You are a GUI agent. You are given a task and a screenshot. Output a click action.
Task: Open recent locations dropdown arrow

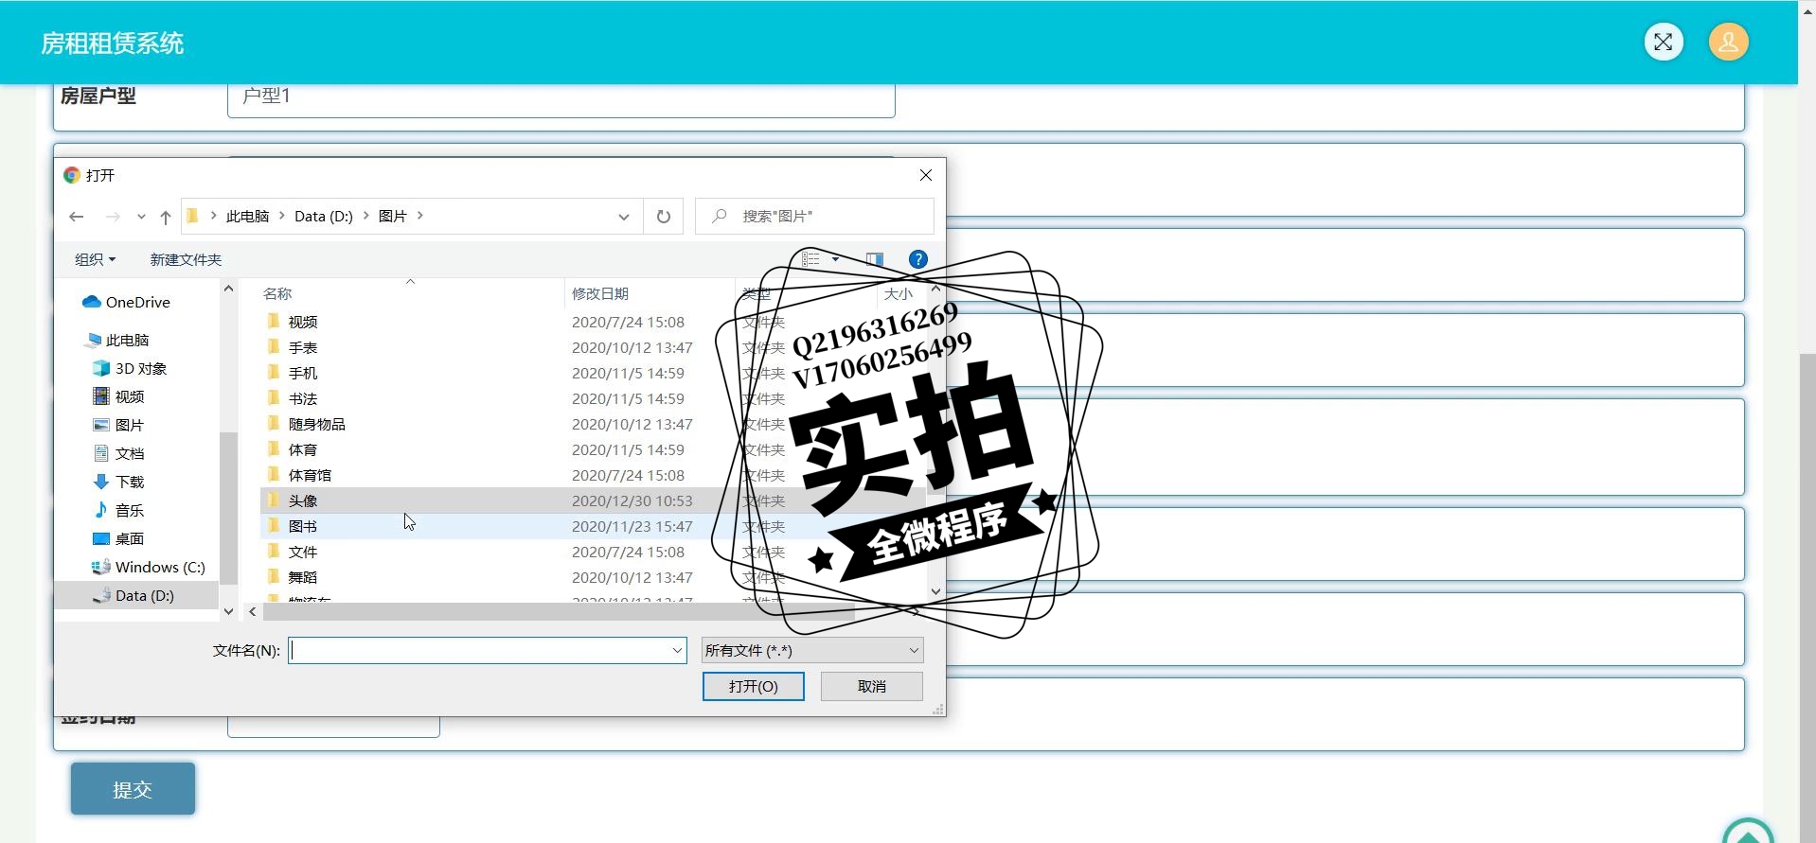tap(141, 217)
